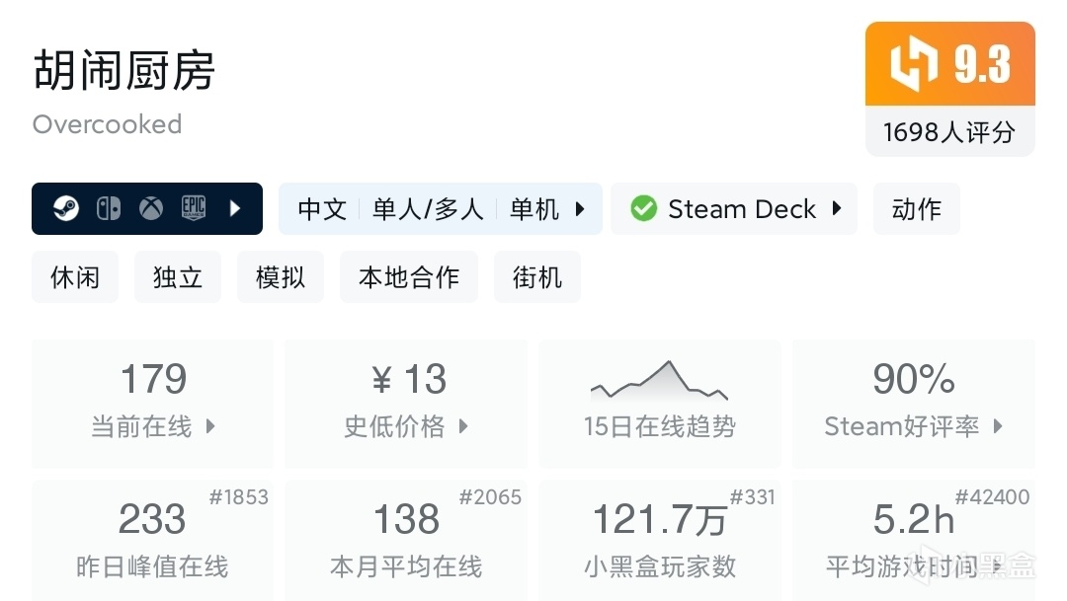1067x601 pixels.
Task: Click the Steam platform icon
Action: pyautogui.click(x=66, y=209)
